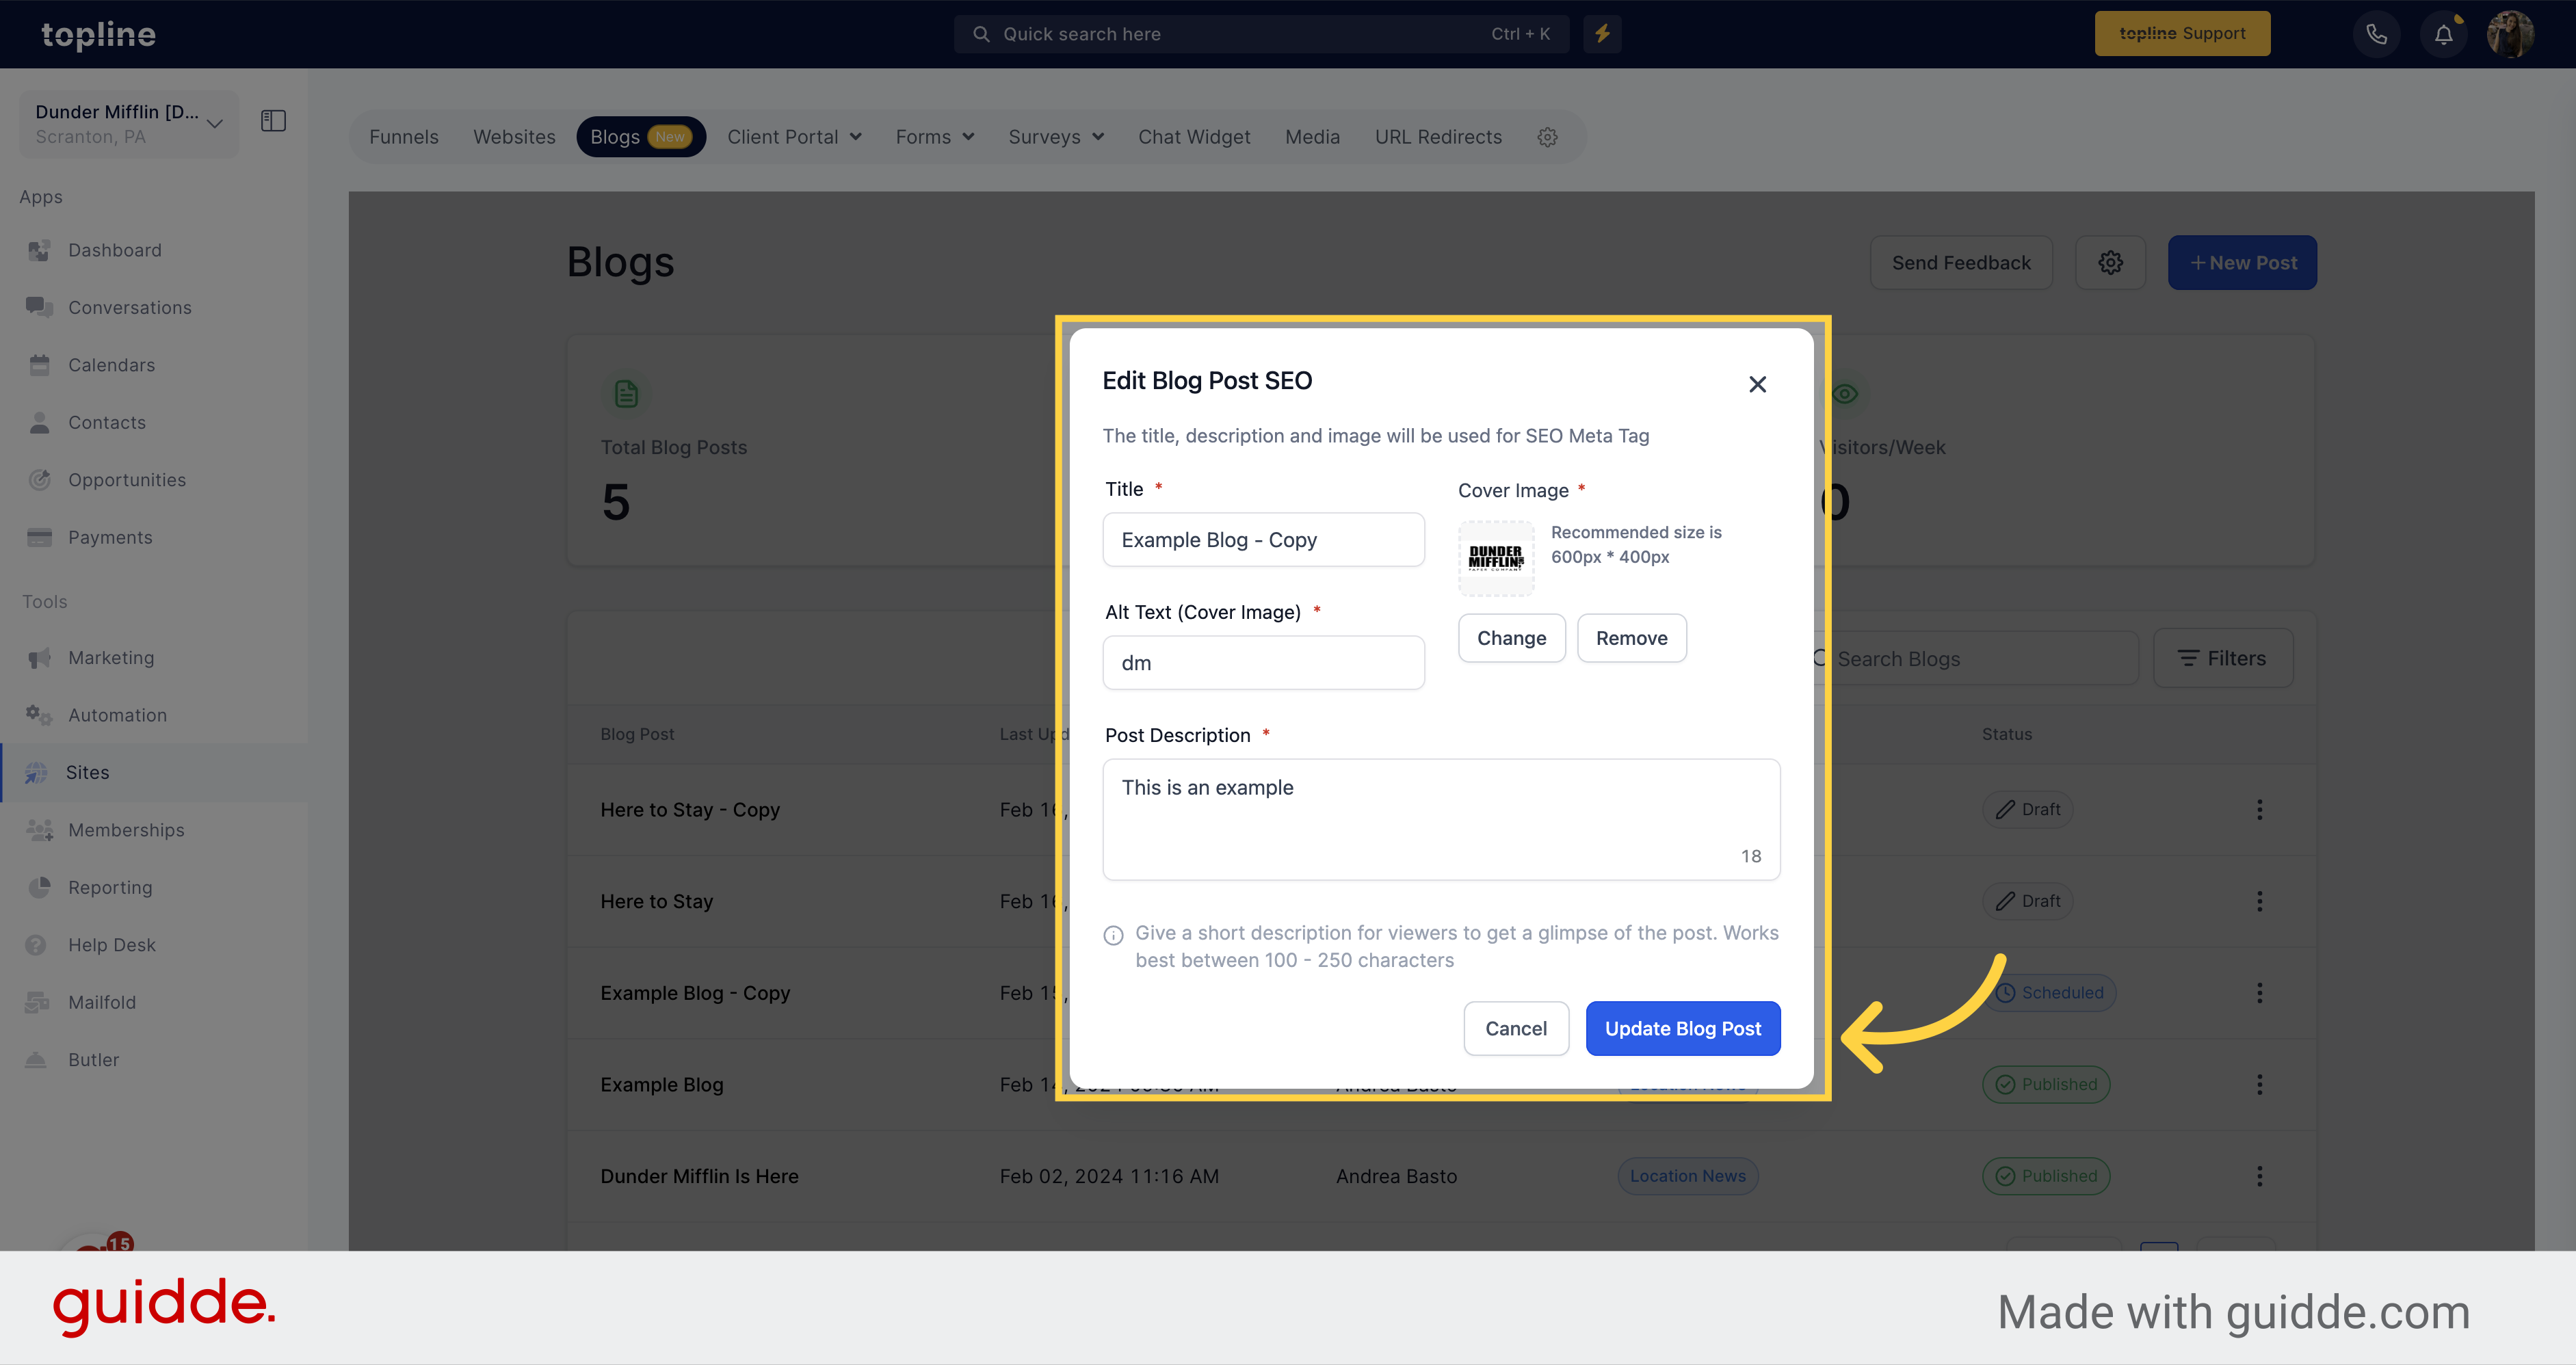Open options menu for Example Blog row
Viewport: 2576px width, 1365px height.
(2259, 1085)
